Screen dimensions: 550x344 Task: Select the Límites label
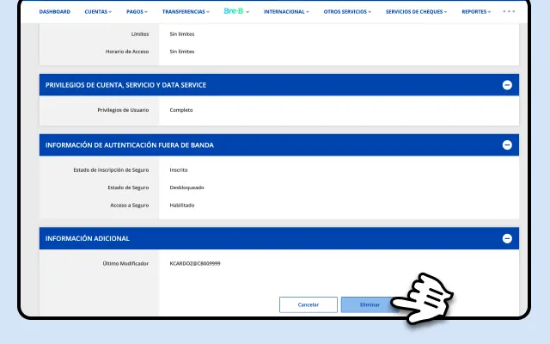(140, 34)
